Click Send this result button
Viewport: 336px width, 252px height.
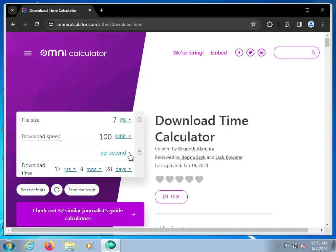pyautogui.click(x=82, y=190)
